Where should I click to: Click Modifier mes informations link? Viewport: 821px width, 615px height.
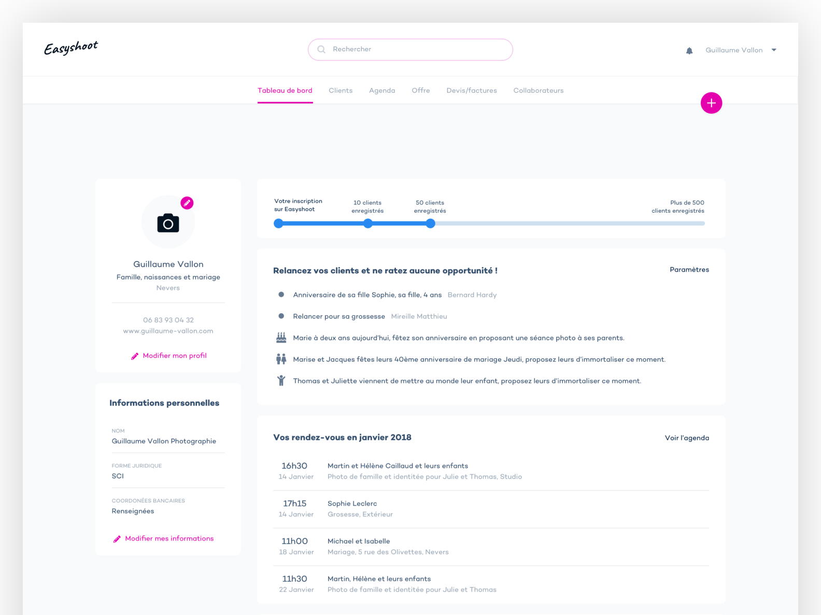[169, 538]
